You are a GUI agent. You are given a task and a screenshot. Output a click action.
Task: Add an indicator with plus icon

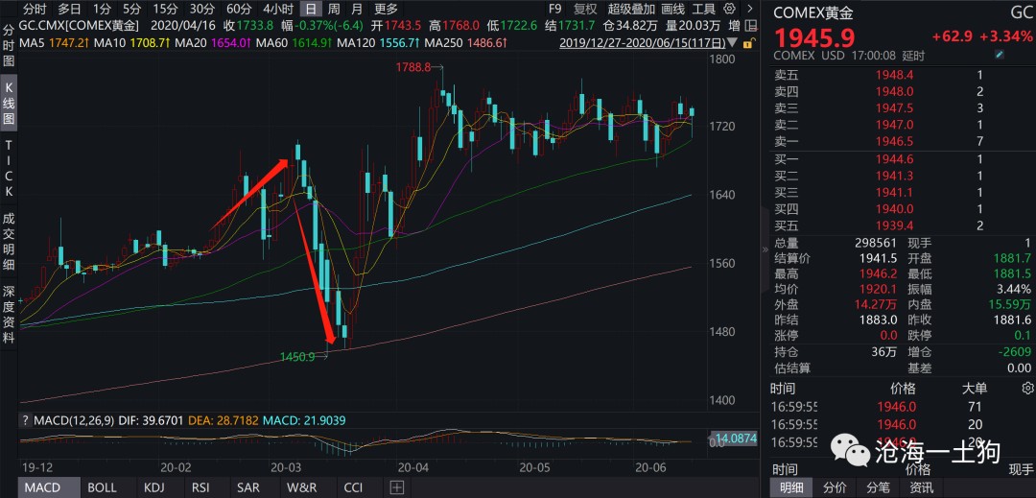[396, 488]
